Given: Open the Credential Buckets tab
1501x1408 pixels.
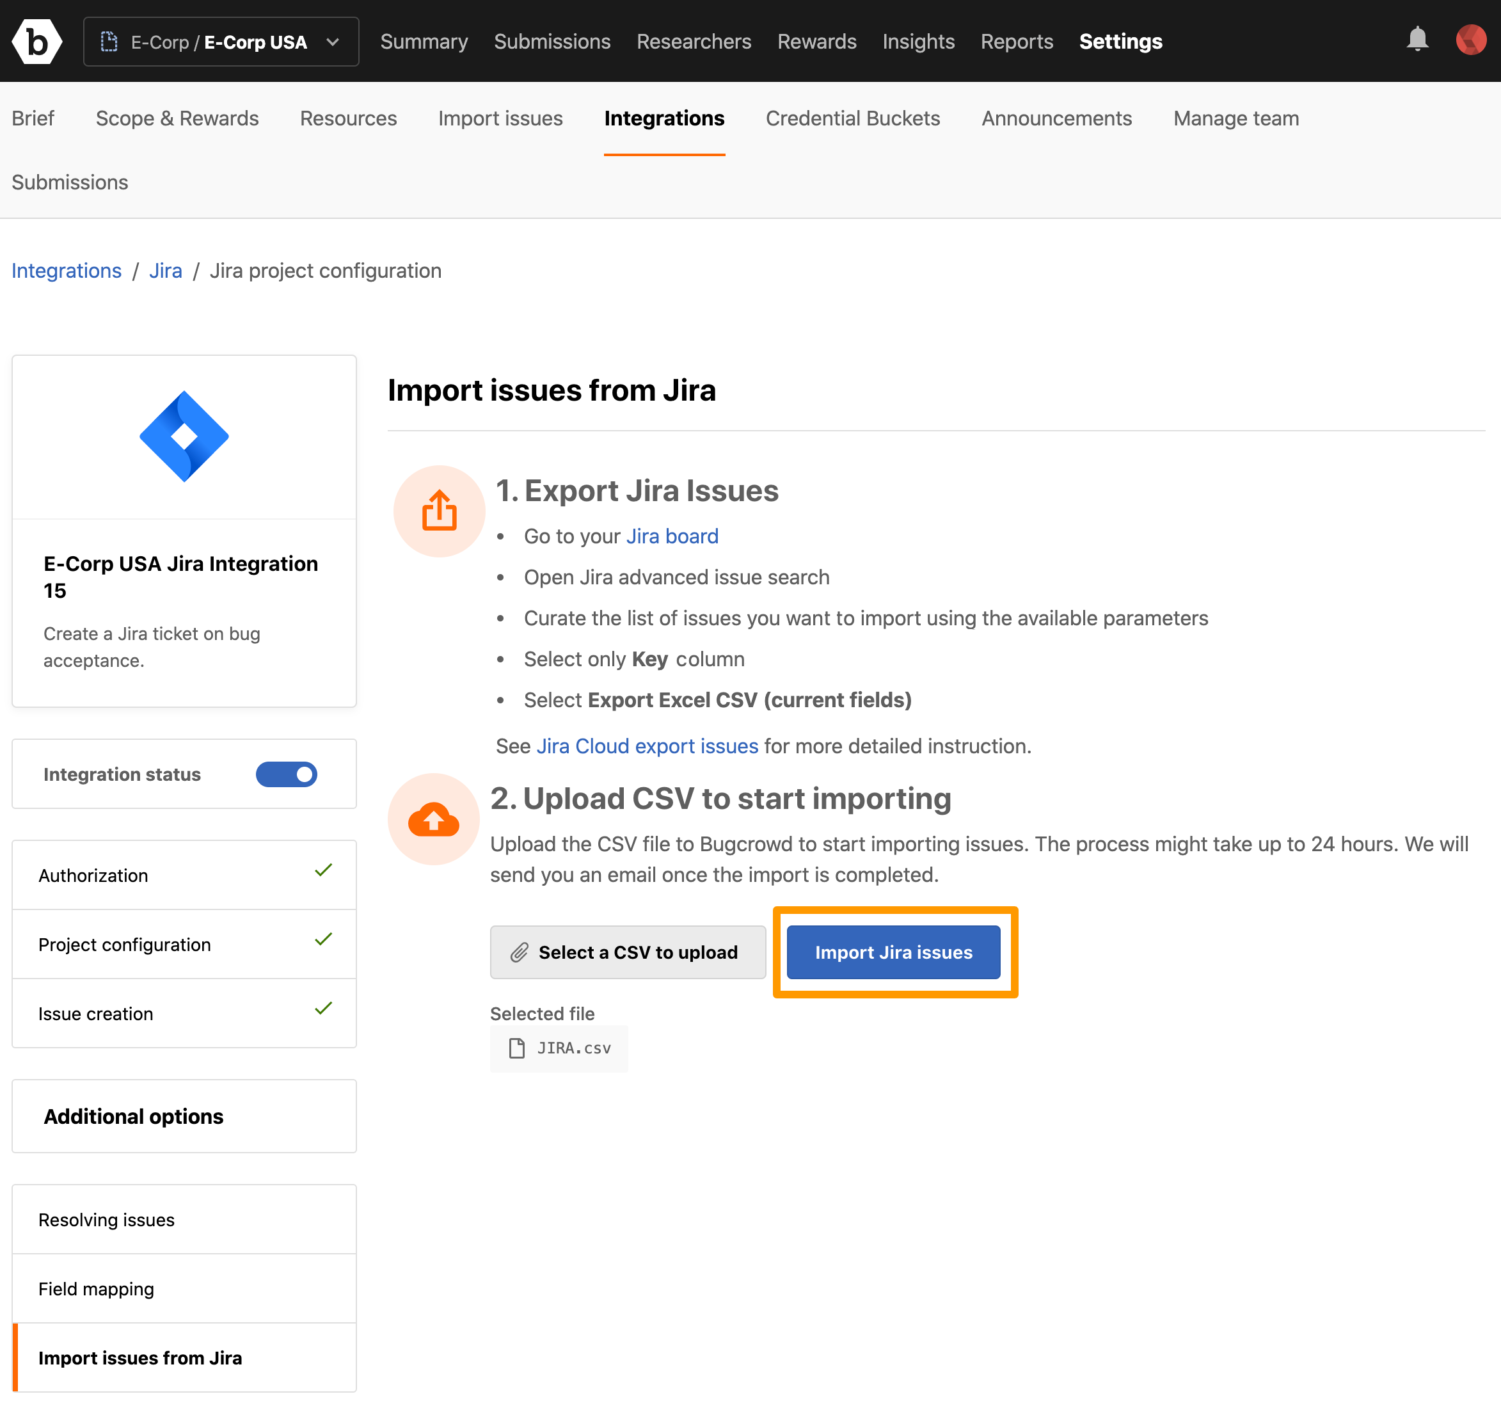Looking at the screenshot, I should click(x=853, y=118).
